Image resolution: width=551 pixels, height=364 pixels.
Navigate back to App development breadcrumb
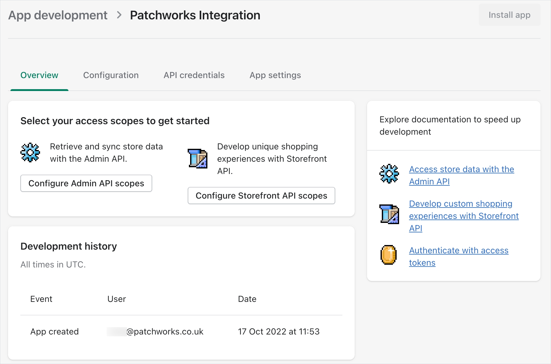pos(58,15)
